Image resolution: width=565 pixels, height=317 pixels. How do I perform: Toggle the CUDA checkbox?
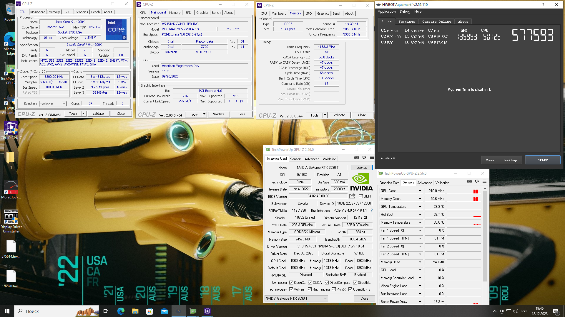pos(310,283)
